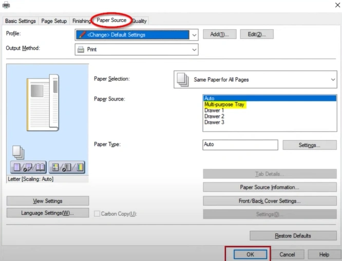This screenshot has height=261, width=342.
Task: Click the pencil icon in the Profile box
Action: pos(82,35)
